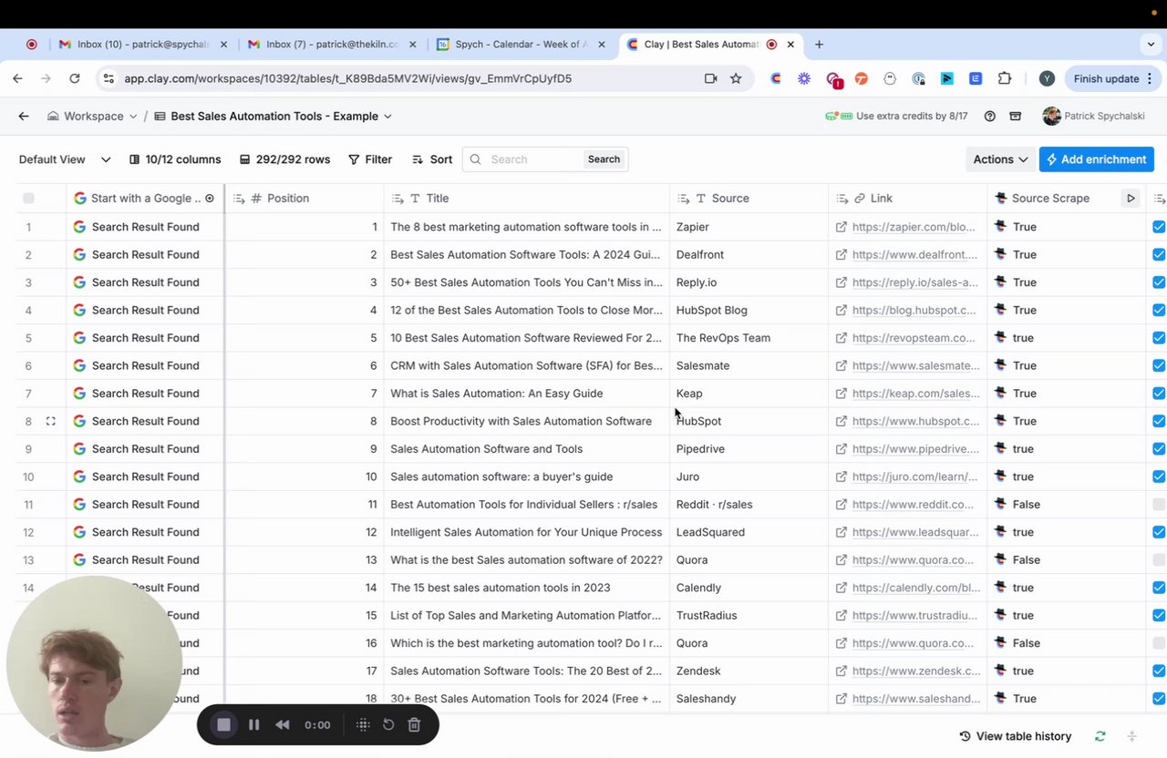Click the purple starburst extension icon
Image resolution: width=1167 pixels, height=758 pixels.
[x=804, y=78]
